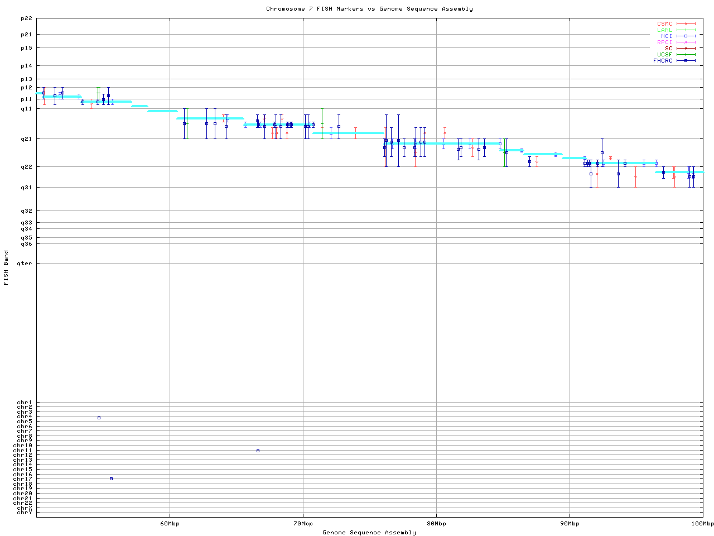Click the FISH Band vertical axis title

7,267
